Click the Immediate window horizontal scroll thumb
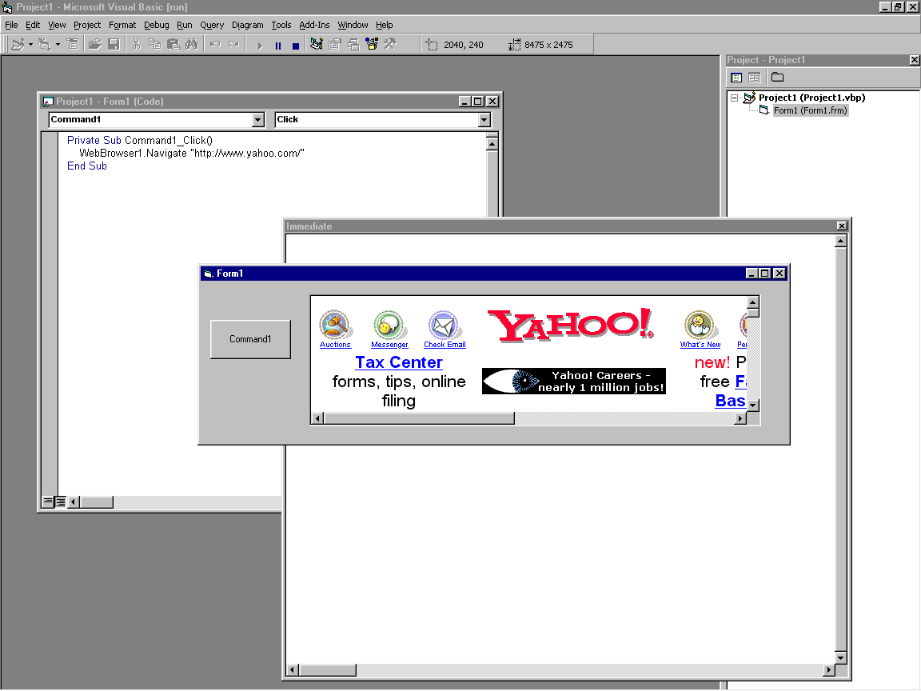Viewport: 921px width, 691px height. (328, 670)
